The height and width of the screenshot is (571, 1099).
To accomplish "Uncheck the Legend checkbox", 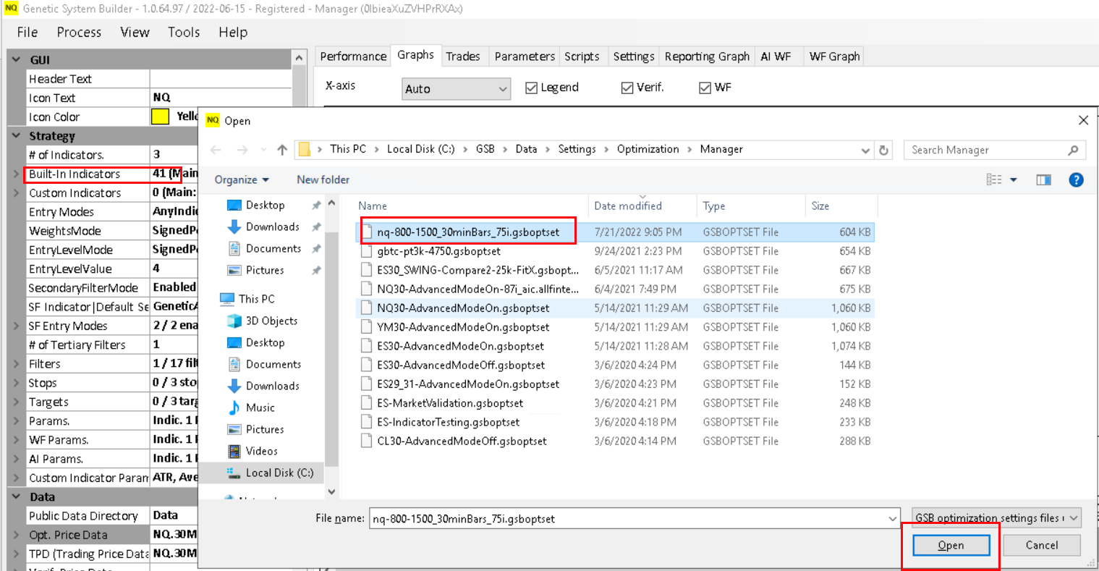I will point(532,88).
